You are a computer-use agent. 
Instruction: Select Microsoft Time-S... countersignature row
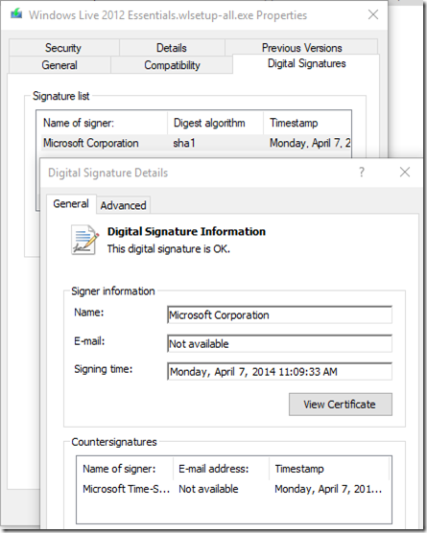pos(233,489)
